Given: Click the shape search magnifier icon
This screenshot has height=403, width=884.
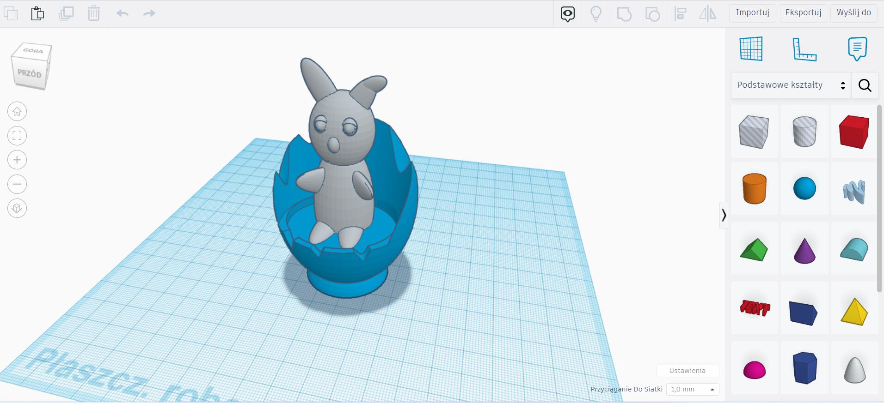Looking at the screenshot, I should tap(865, 85).
